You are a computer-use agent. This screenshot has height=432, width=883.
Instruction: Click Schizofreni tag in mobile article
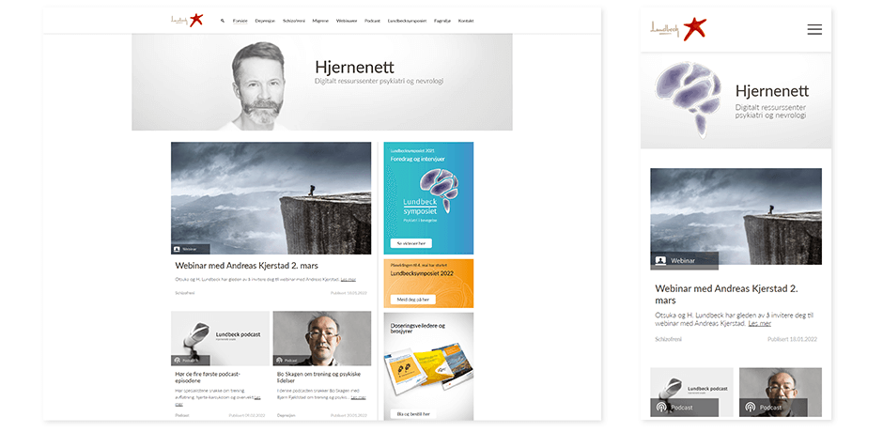coord(669,339)
